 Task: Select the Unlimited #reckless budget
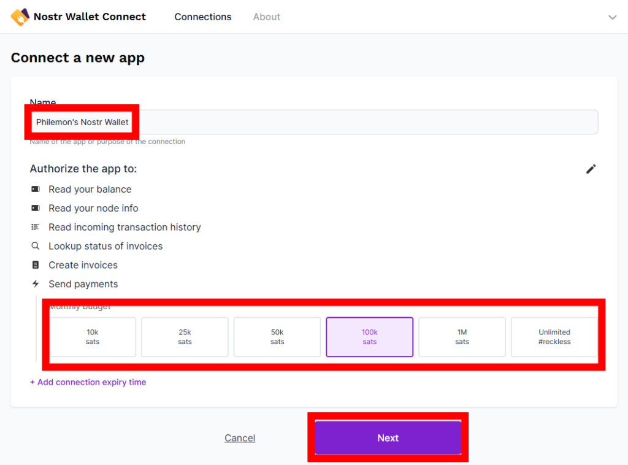click(x=554, y=337)
